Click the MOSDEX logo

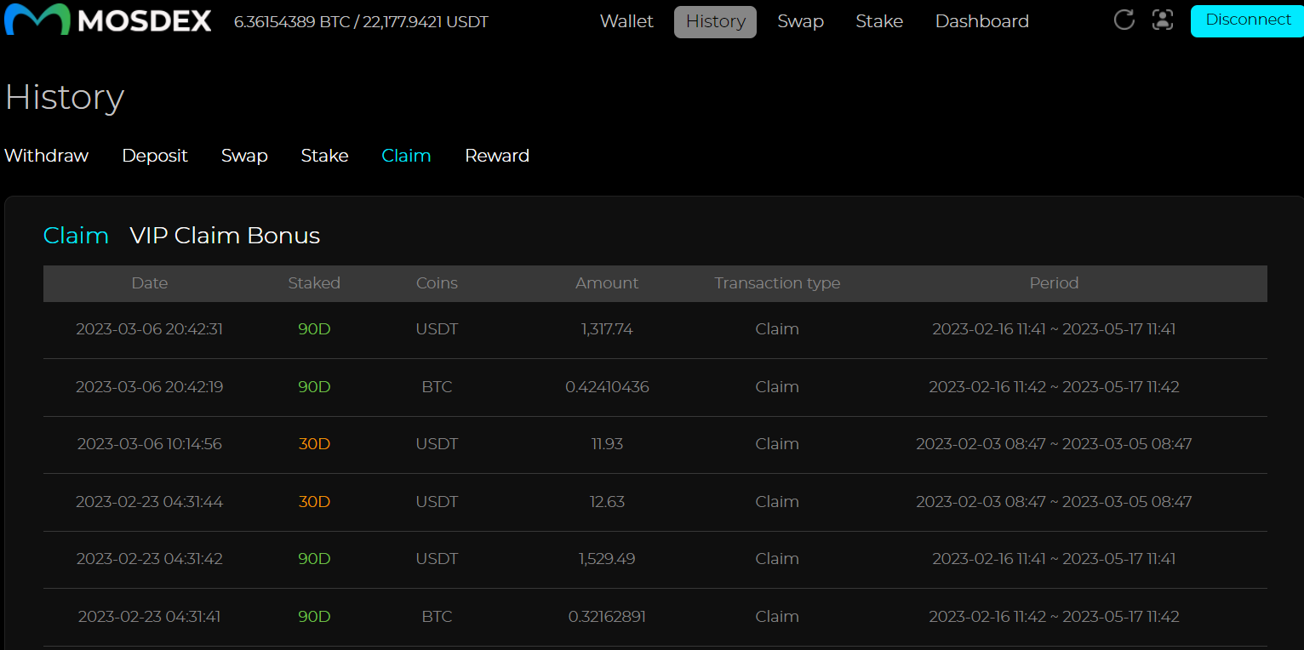108,20
